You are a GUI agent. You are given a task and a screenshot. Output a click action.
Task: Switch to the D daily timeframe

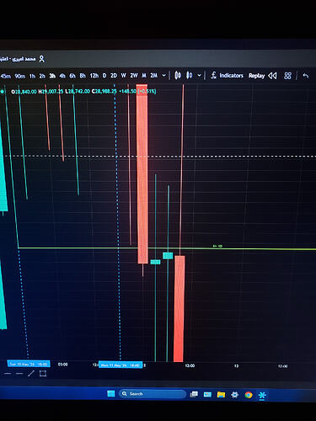104,76
